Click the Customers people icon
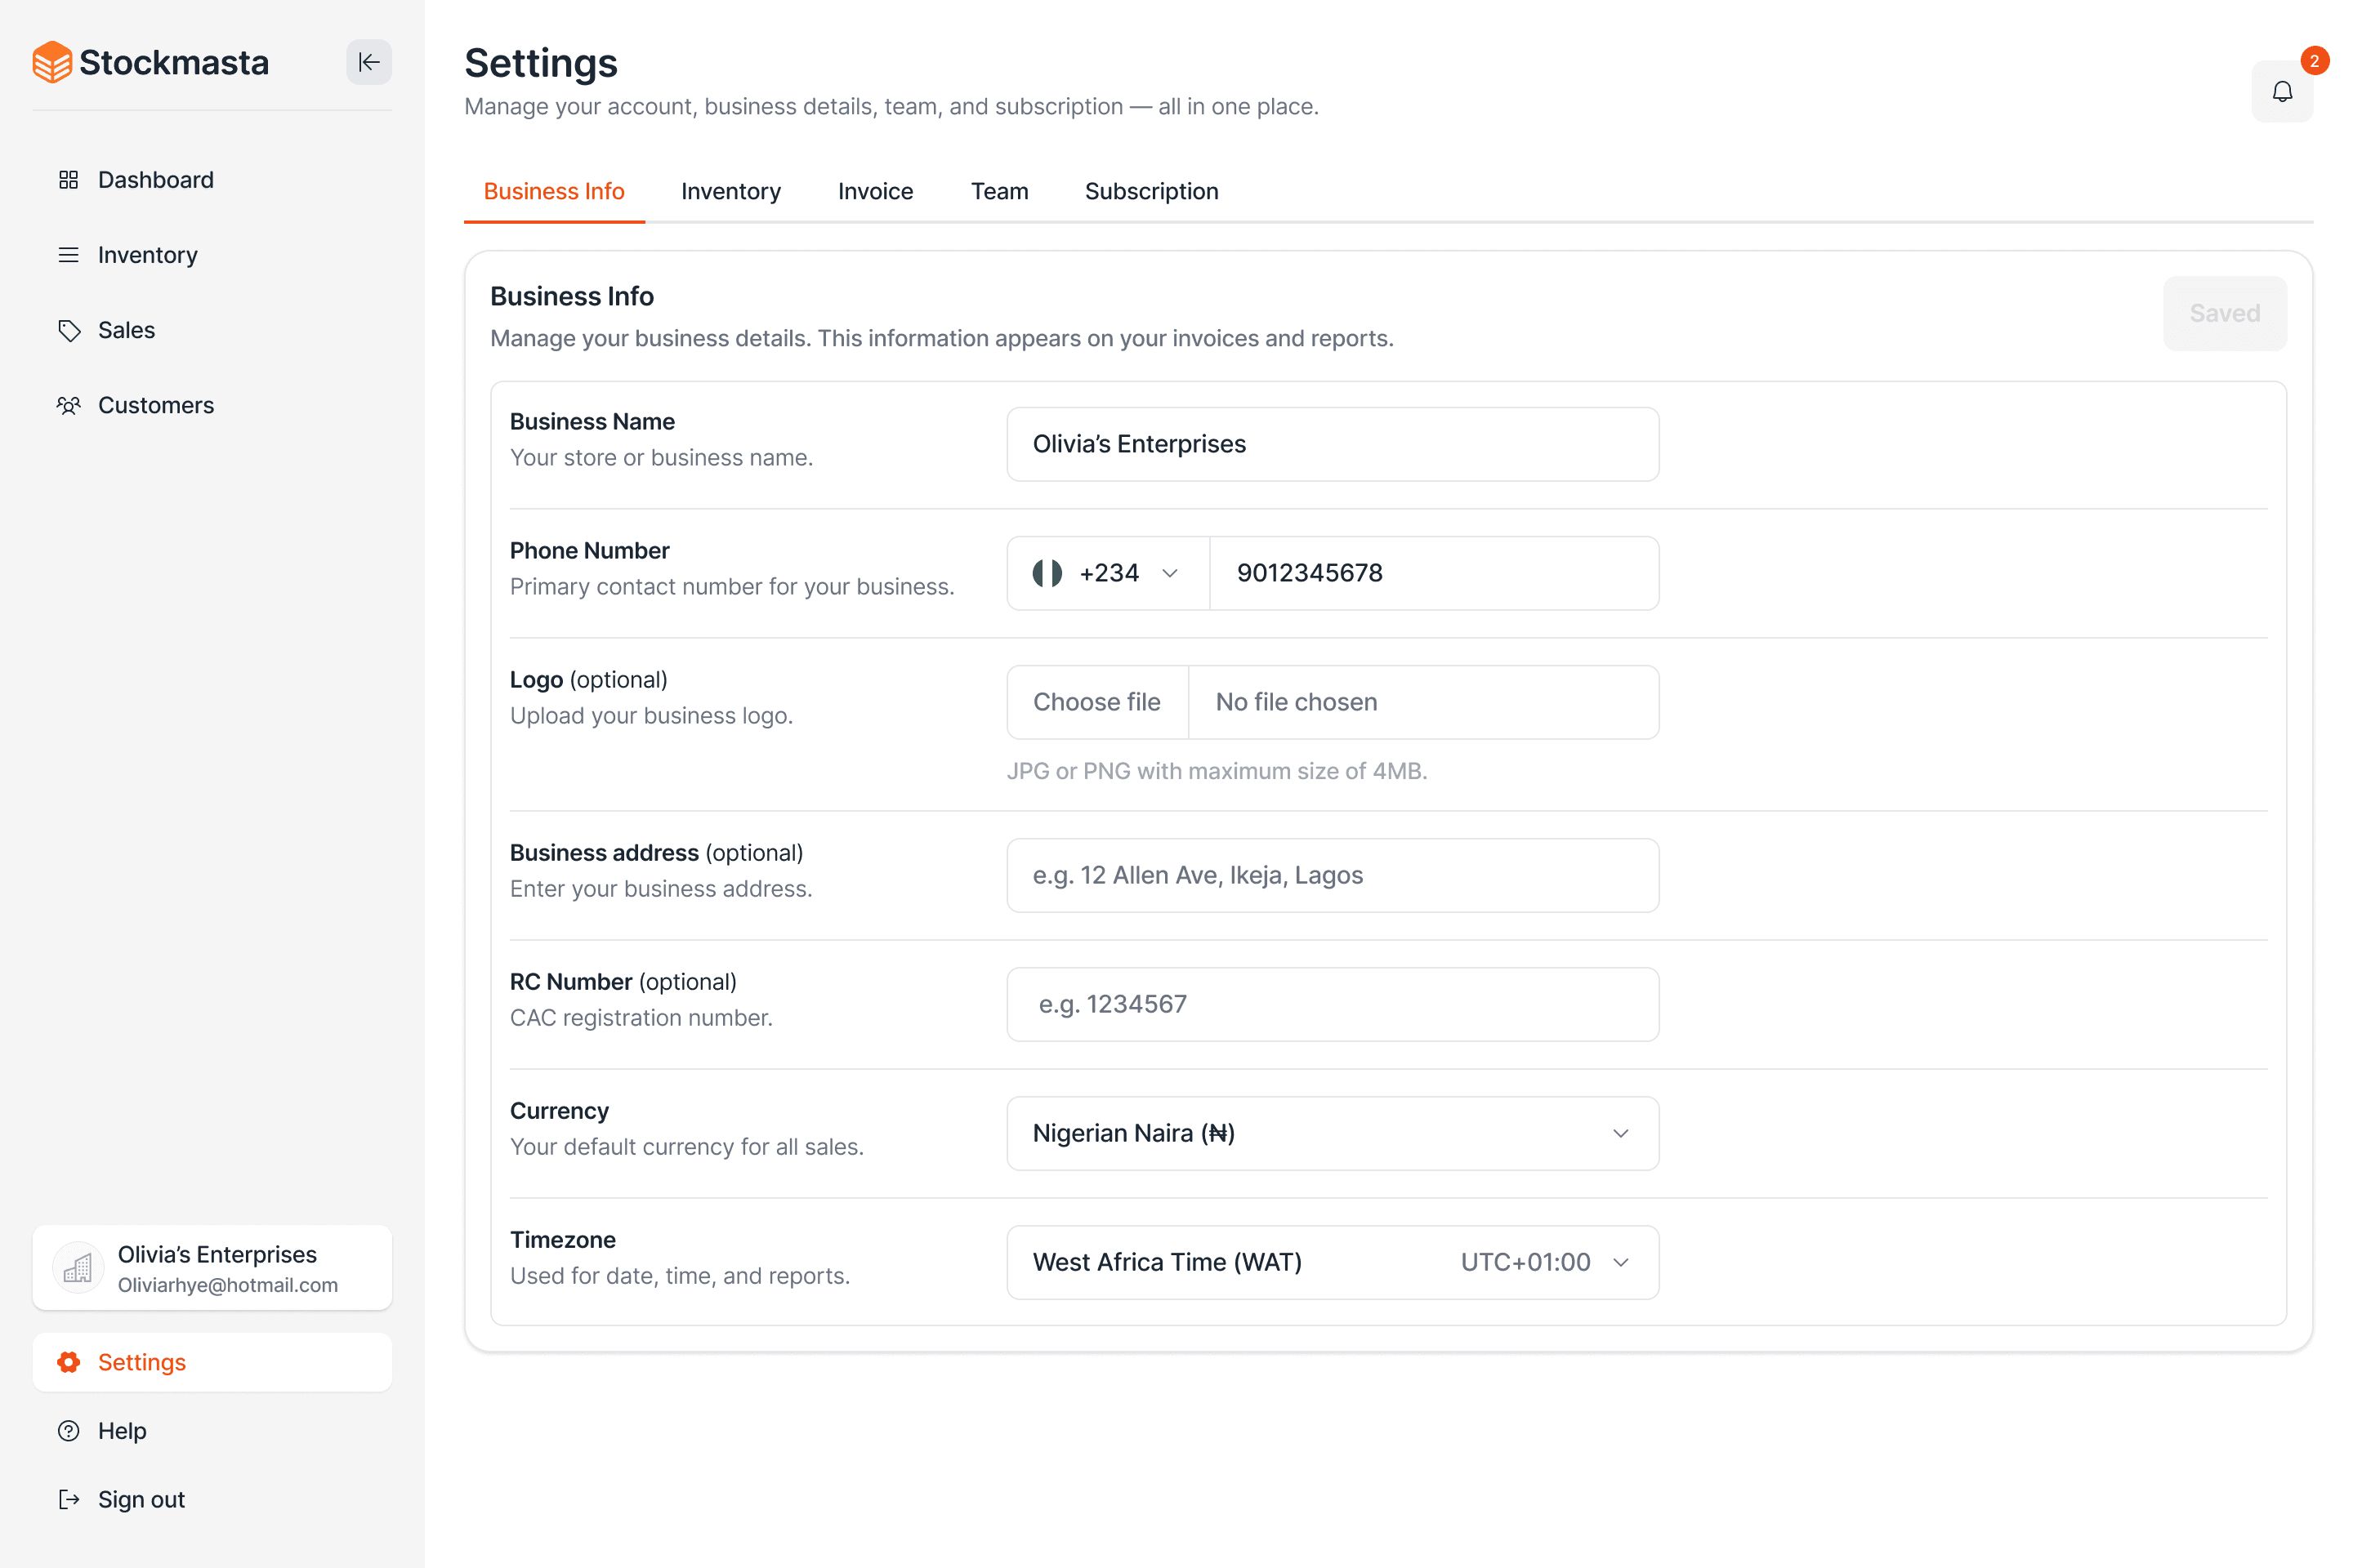The width and height of the screenshot is (2353, 1568). (68, 405)
